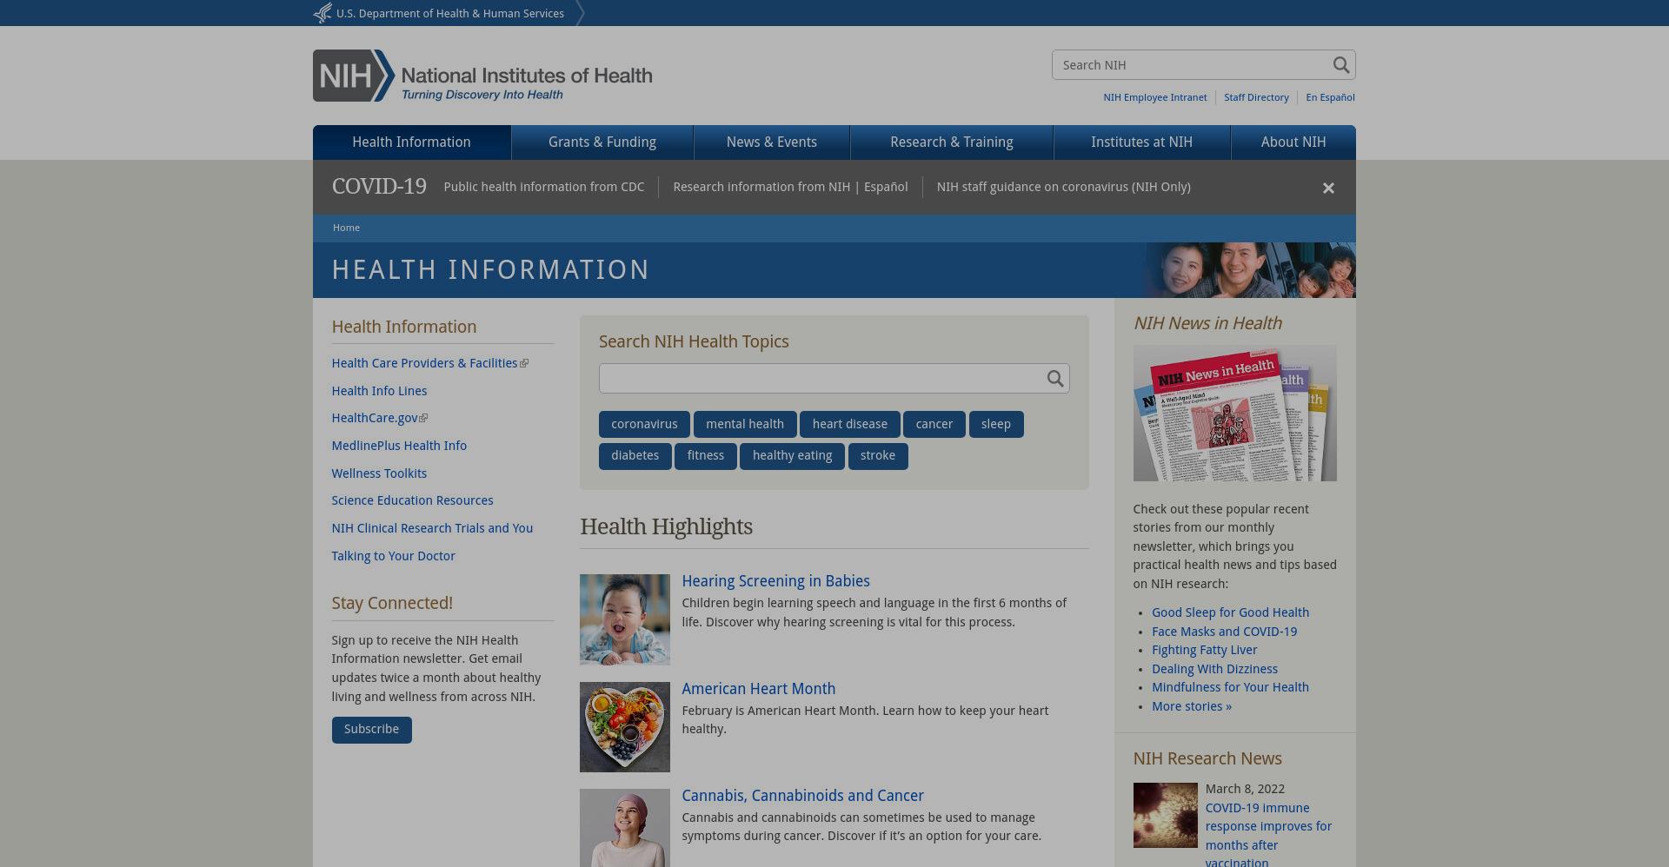The width and height of the screenshot is (1669, 867).
Task: Select the stroke topic tag
Action: [x=878, y=456]
